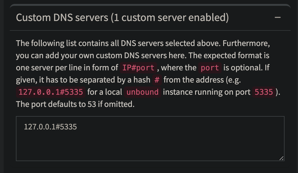The height and width of the screenshot is (173, 298).
Task: Click the pink 'port' code label
Action: click(210, 68)
